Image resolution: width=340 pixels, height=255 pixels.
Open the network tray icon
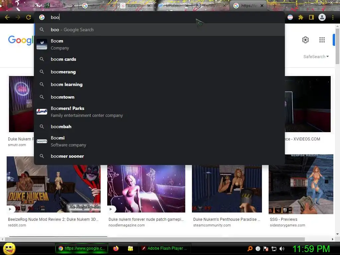click(x=274, y=248)
